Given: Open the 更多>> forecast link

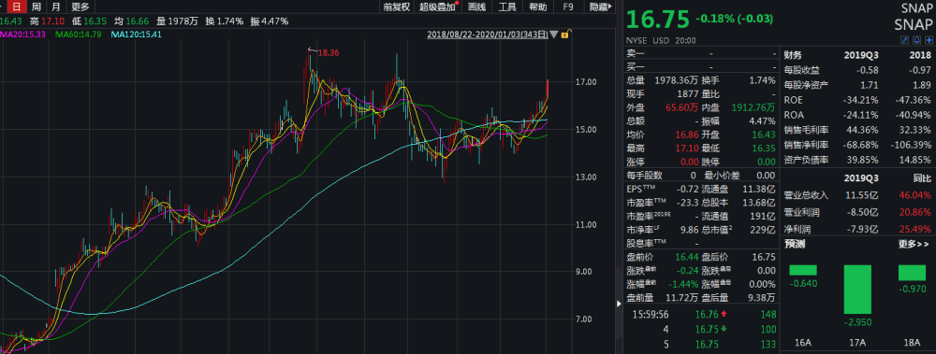Looking at the screenshot, I should [x=914, y=244].
